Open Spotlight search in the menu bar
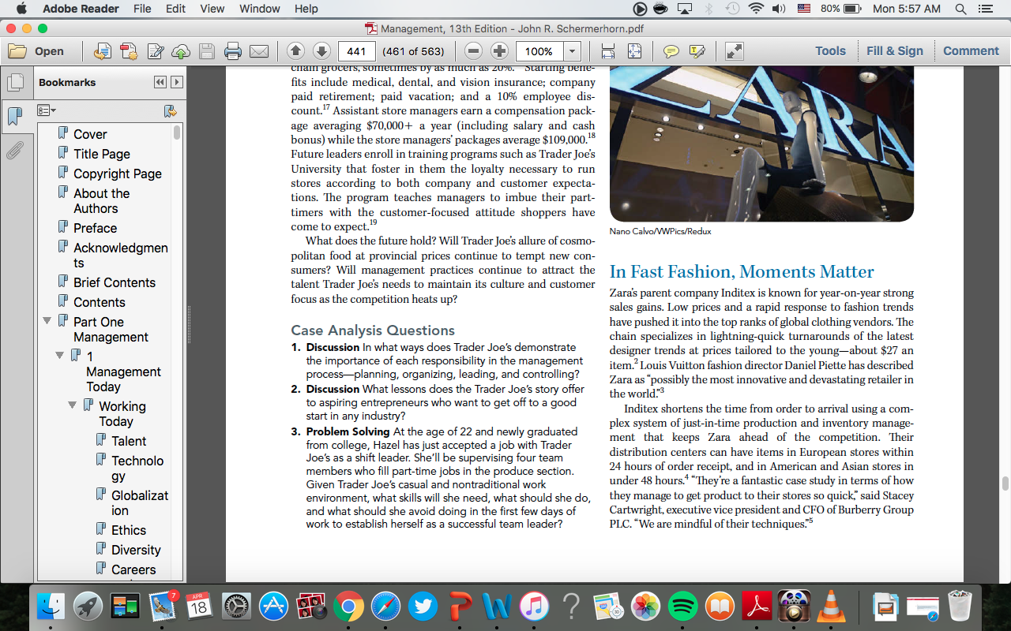The image size is (1011, 631). pos(960,9)
